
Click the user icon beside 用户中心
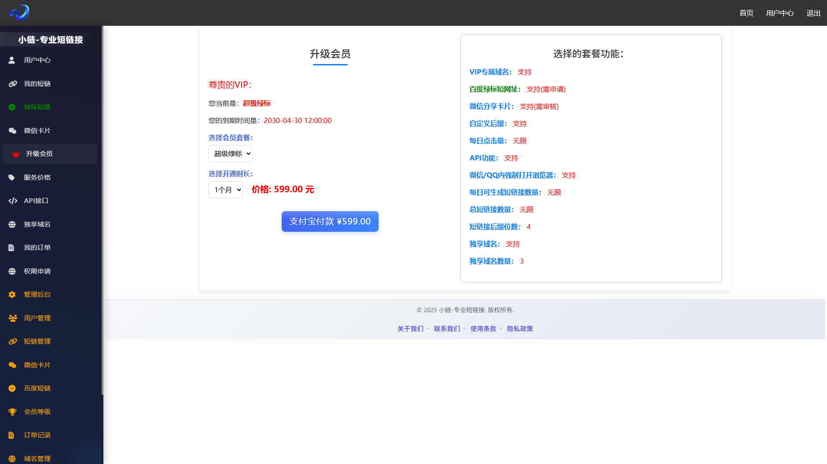point(12,60)
